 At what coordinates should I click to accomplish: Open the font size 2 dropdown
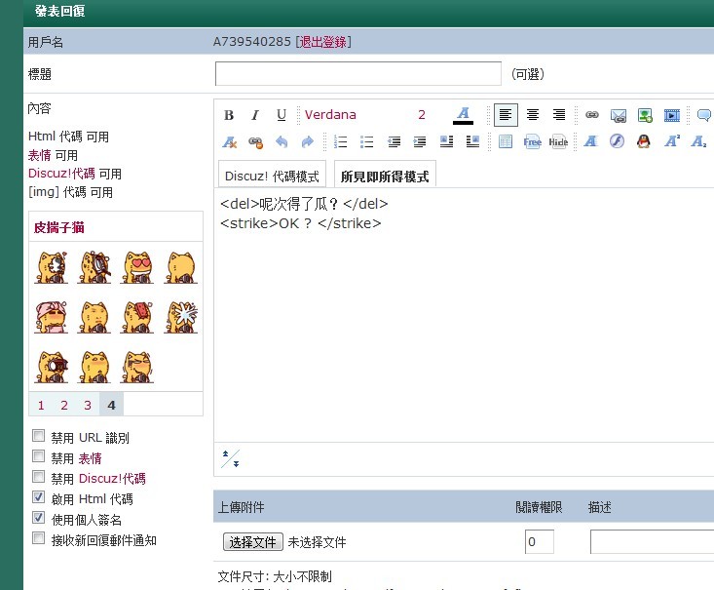422,114
